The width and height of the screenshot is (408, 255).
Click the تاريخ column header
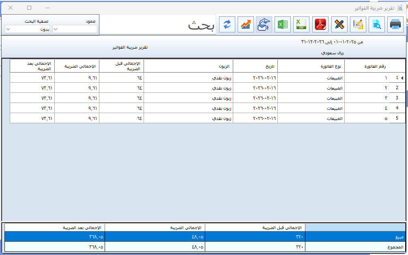click(255, 66)
